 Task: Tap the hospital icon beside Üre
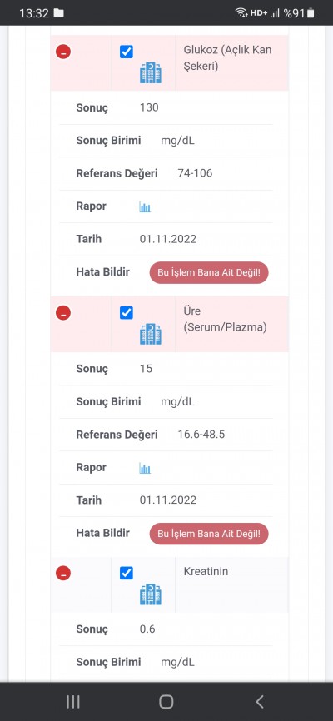(151, 335)
